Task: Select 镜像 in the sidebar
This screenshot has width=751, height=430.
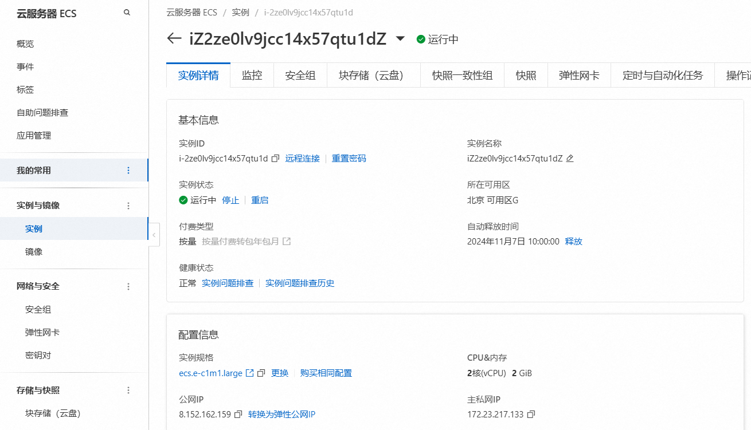Action: (x=34, y=252)
